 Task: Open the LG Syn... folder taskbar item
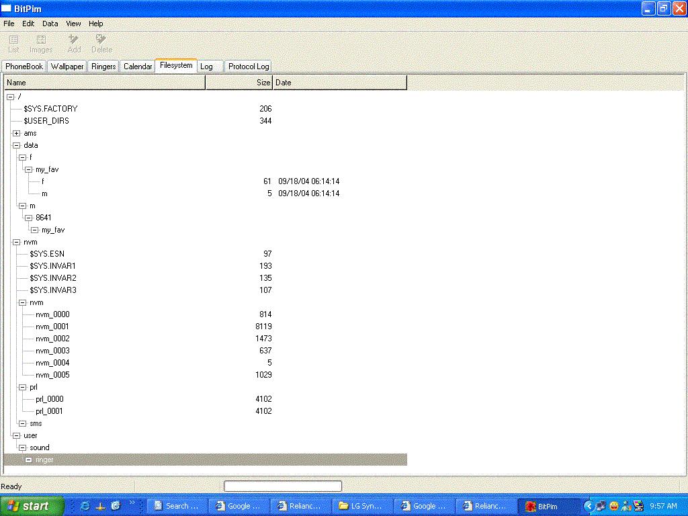361,506
